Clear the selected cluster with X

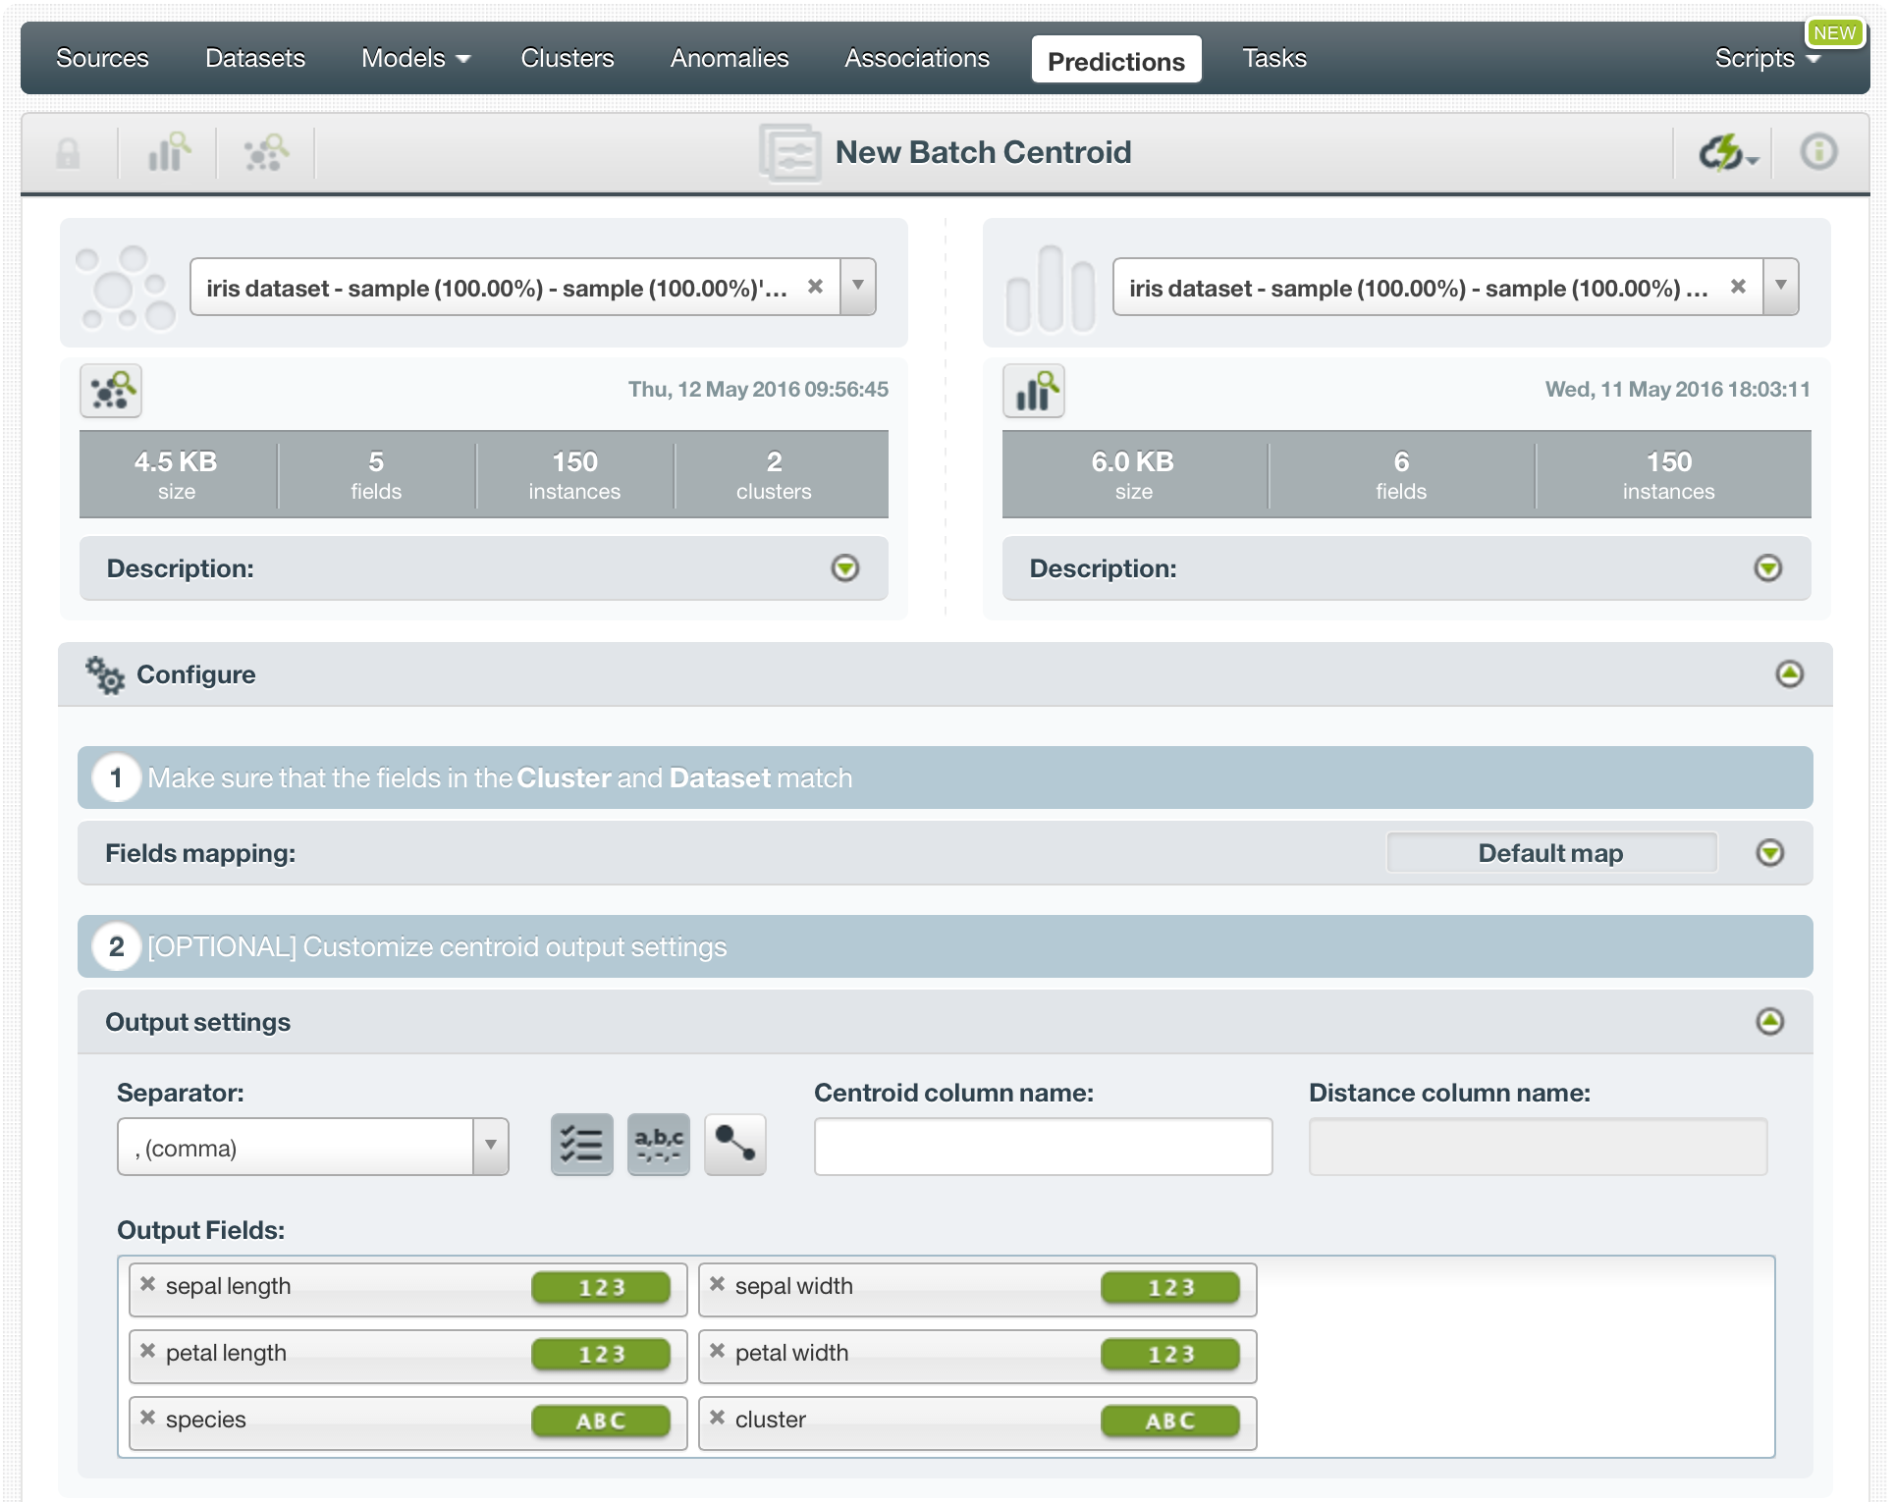tap(815, 287)
